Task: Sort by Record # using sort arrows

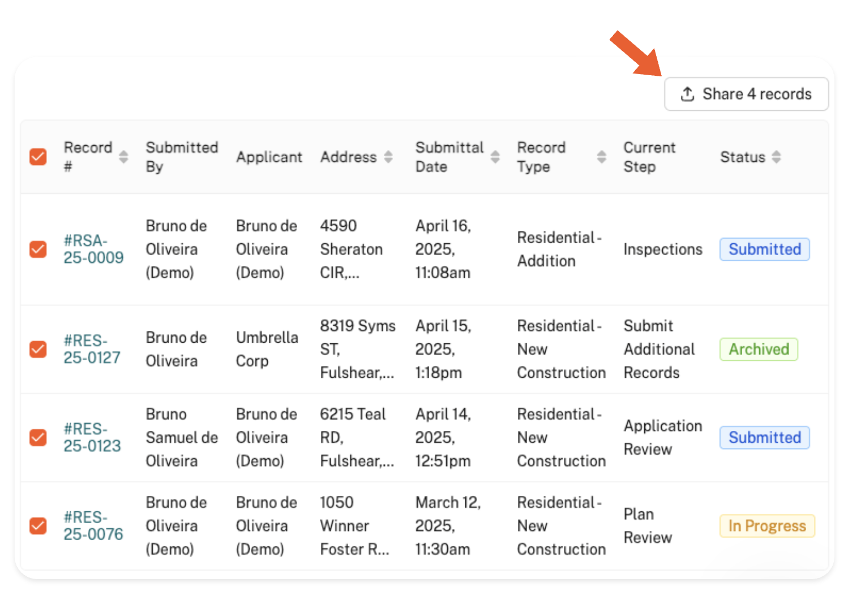Action: click(123, 157)
